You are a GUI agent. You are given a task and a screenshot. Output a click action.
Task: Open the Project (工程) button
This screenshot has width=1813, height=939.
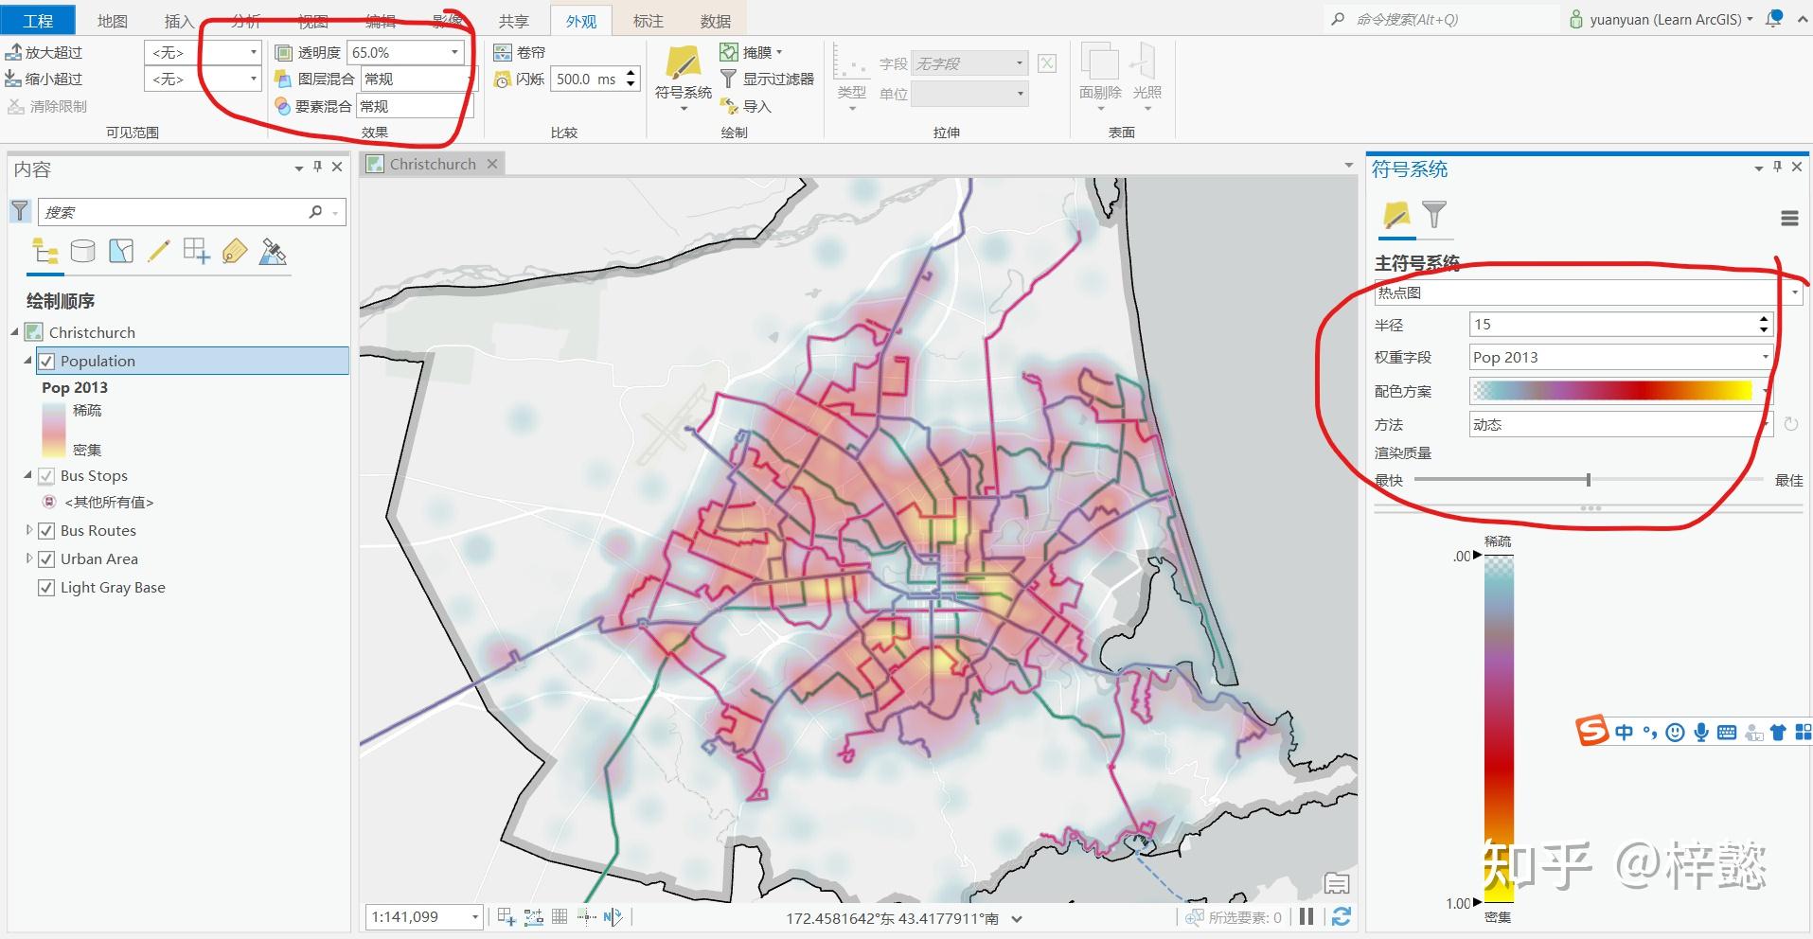point(38,21)
